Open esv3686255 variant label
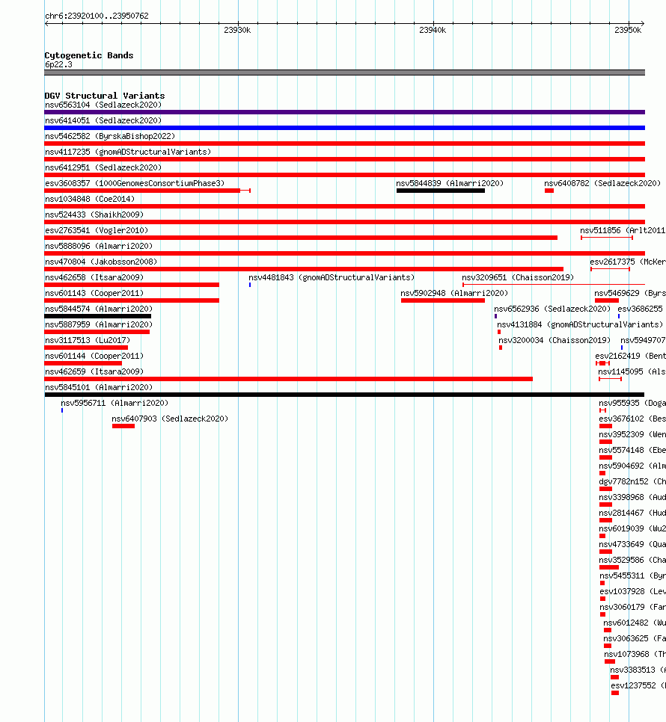 (x=641, y=309)
